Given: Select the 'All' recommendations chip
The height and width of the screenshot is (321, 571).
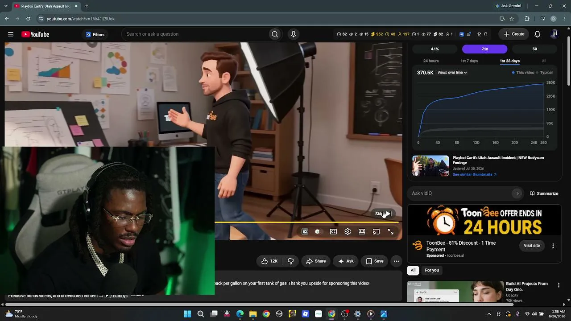Looking at the screenshot, I should (x=413, y=270).
